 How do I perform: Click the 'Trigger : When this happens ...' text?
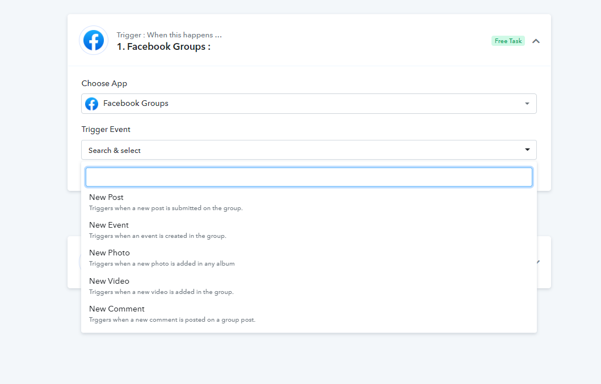coord(169,35)
